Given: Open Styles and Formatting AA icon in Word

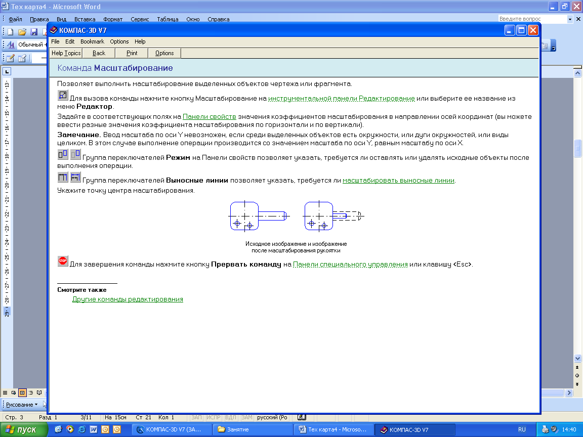Looking at the screenshot, I should [x=11, y=45].
